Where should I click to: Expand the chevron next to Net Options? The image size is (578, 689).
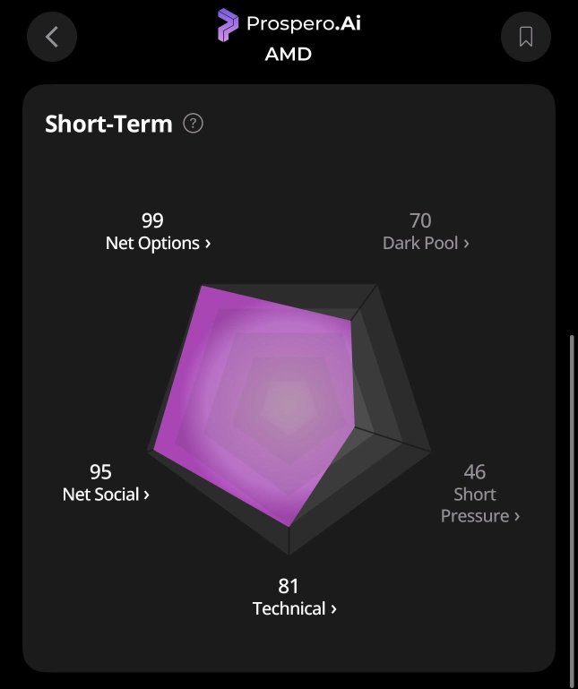(208, 244)
